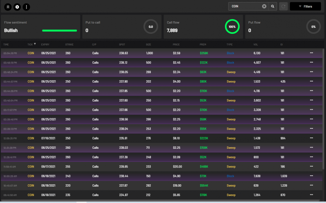Screen dimensions: 326x203
Task: Sort by the VOL column header
Action: coord(256,44)
